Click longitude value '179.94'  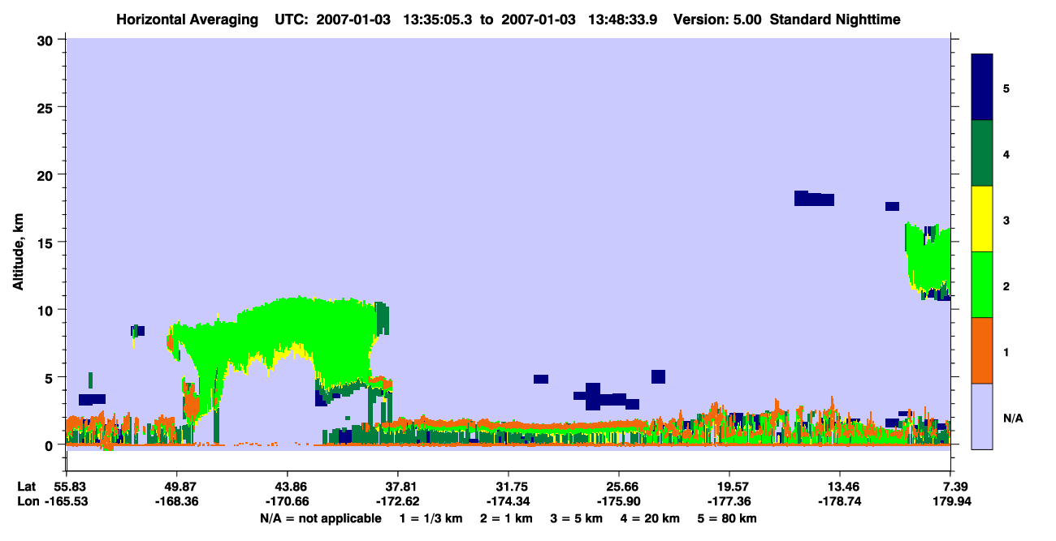coord(950,501)
